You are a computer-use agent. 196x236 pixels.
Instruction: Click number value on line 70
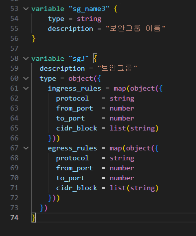tap(122, 178)
